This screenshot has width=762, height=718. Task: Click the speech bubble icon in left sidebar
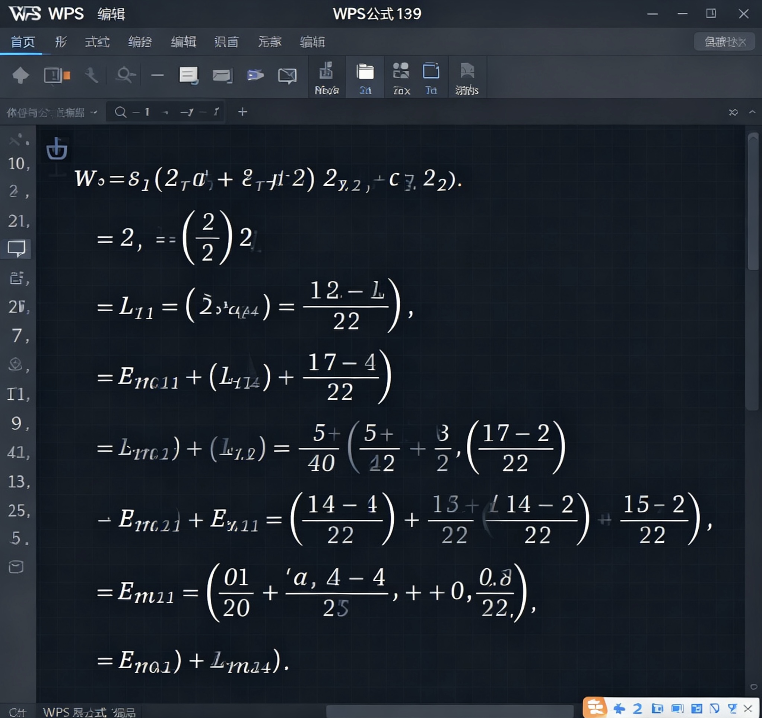point(16,249)
